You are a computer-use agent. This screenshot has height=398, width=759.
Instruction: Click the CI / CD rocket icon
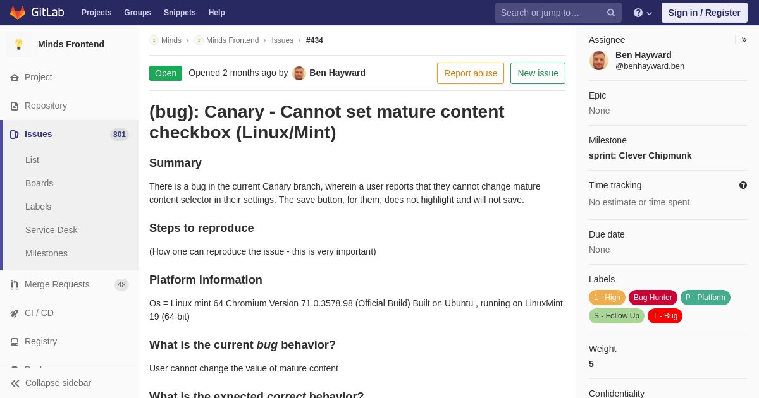(15, 313)
